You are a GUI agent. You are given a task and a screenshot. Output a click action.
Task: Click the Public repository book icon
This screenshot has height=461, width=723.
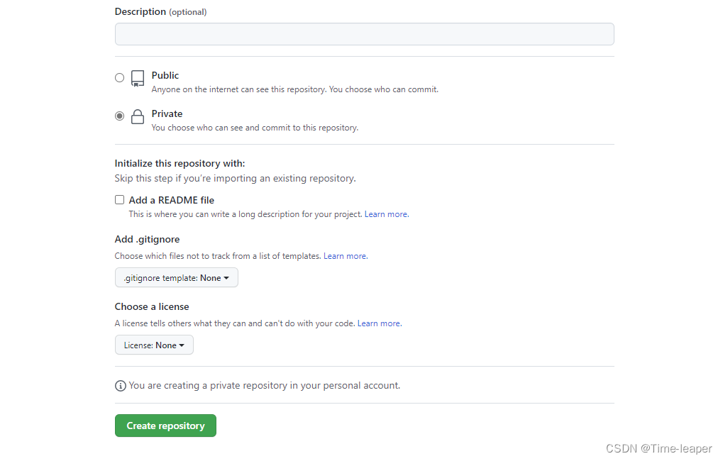pyautogui.click(x=138, y=78)
